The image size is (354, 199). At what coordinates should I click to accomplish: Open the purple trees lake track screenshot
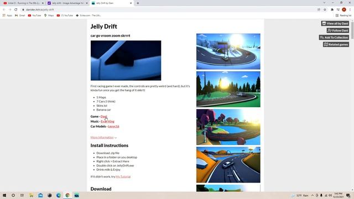228,127
